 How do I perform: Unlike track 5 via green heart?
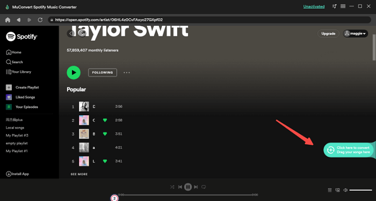click(105, 161)
